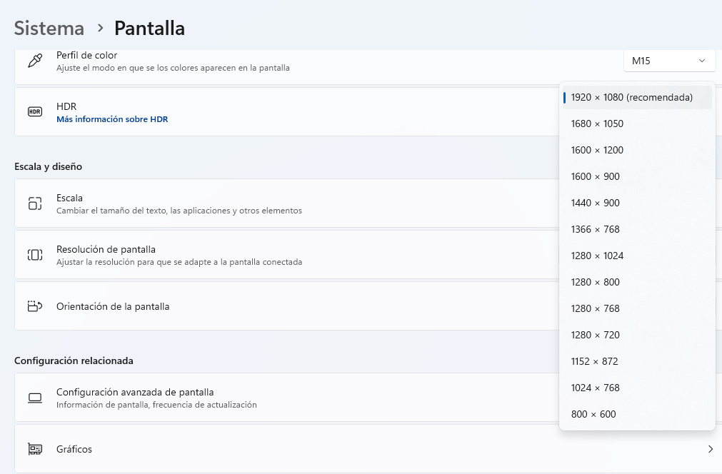Click 'Ajuste el modo en que se los colores' description
Screen dimensions: 722x474
pyautogui.click(x=173, y=68)
